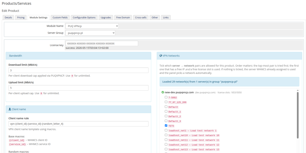Enable the 77_87_125_209 network checkbox
The height and width of the screenshot is (153, 306).
[x=166, y=102]
